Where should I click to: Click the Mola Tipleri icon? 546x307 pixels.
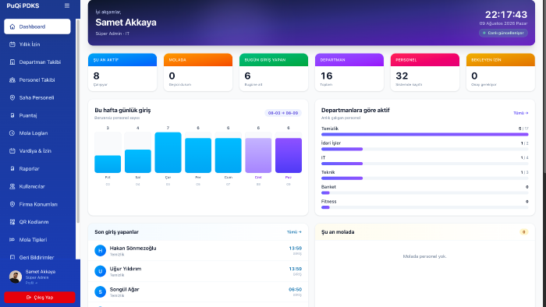click(12, 239)
